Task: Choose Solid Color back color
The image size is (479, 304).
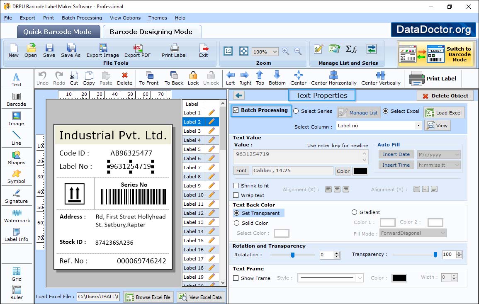Action: click(236, 223)
